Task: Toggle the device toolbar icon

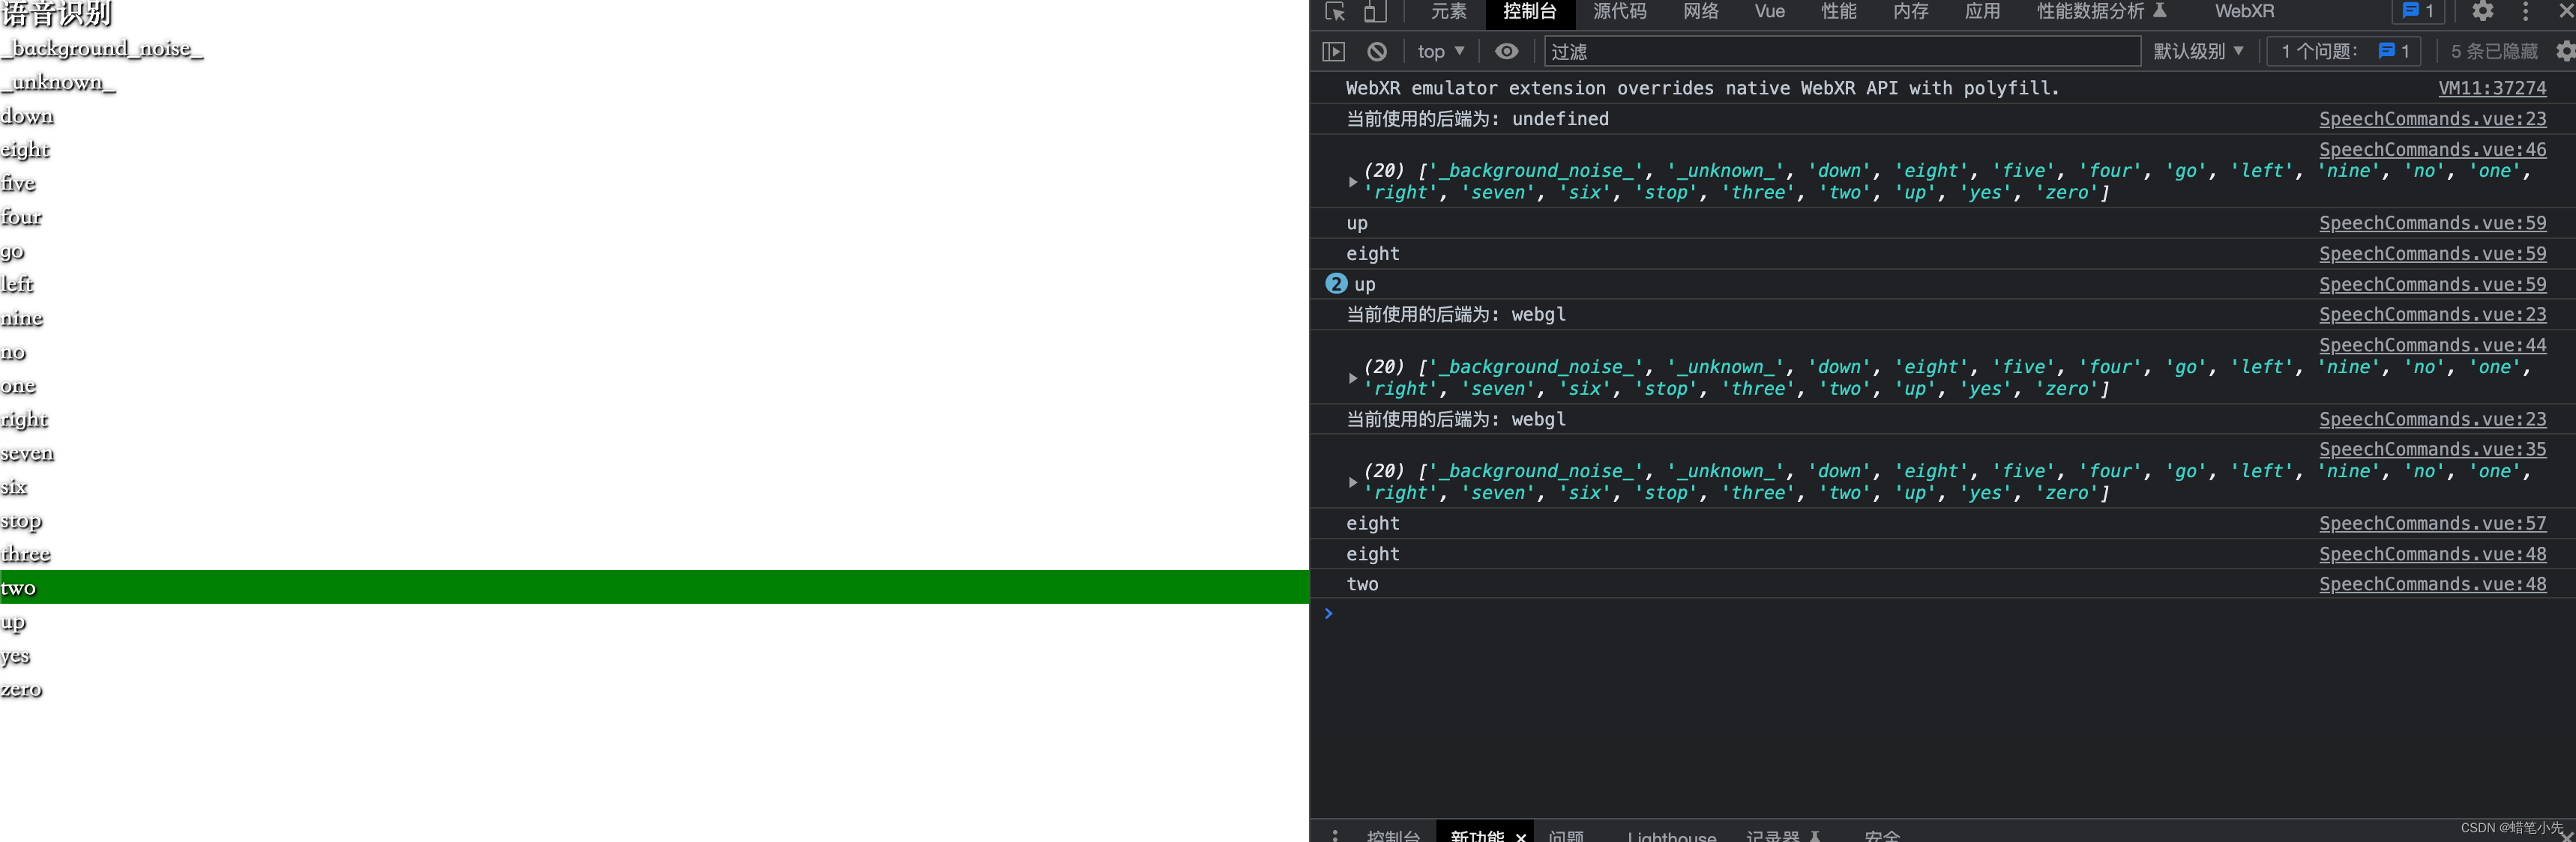Action: [x=1375, y=12]
